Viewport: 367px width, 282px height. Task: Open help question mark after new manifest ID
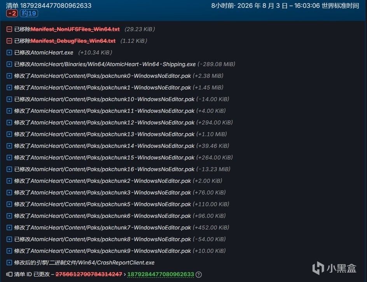[199, 275]
